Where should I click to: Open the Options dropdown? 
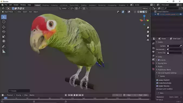(x=146, y=8)
